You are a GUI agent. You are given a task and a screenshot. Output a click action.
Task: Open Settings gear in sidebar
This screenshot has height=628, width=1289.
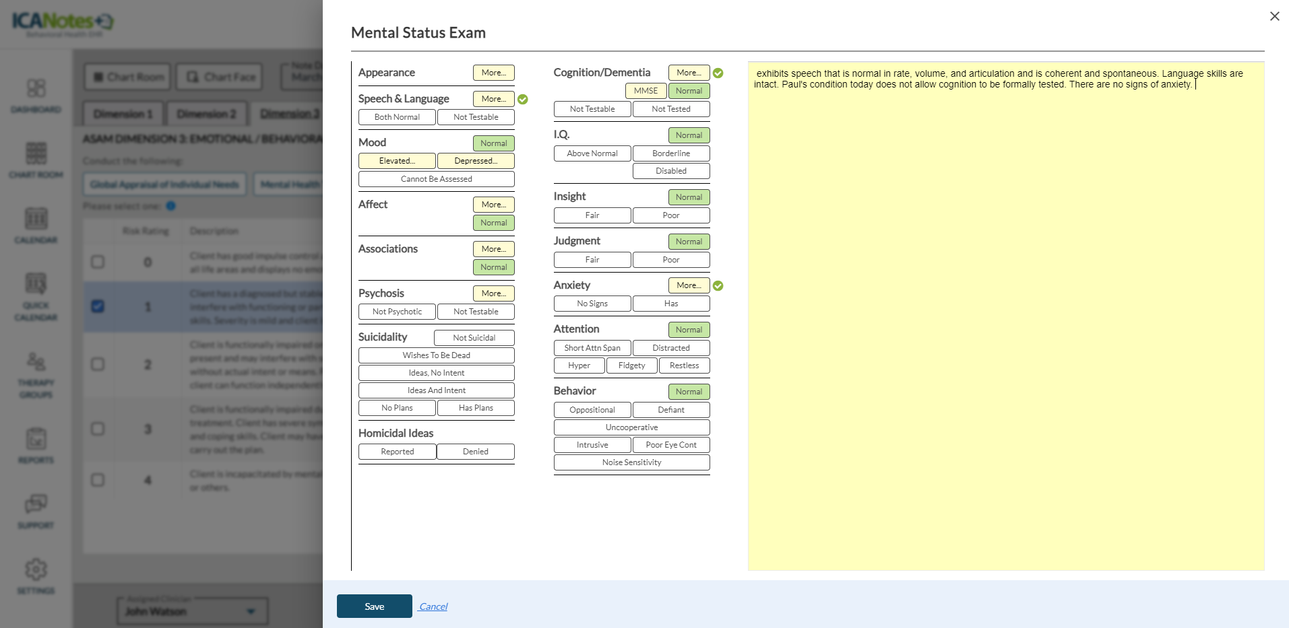tap(36, 575)
